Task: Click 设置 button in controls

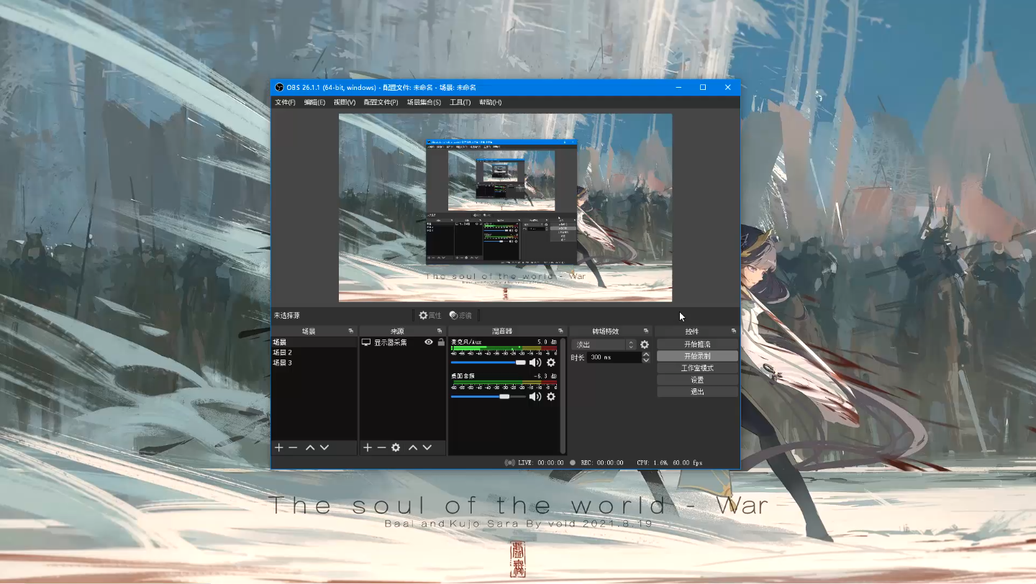Action: tap(697, 380)
